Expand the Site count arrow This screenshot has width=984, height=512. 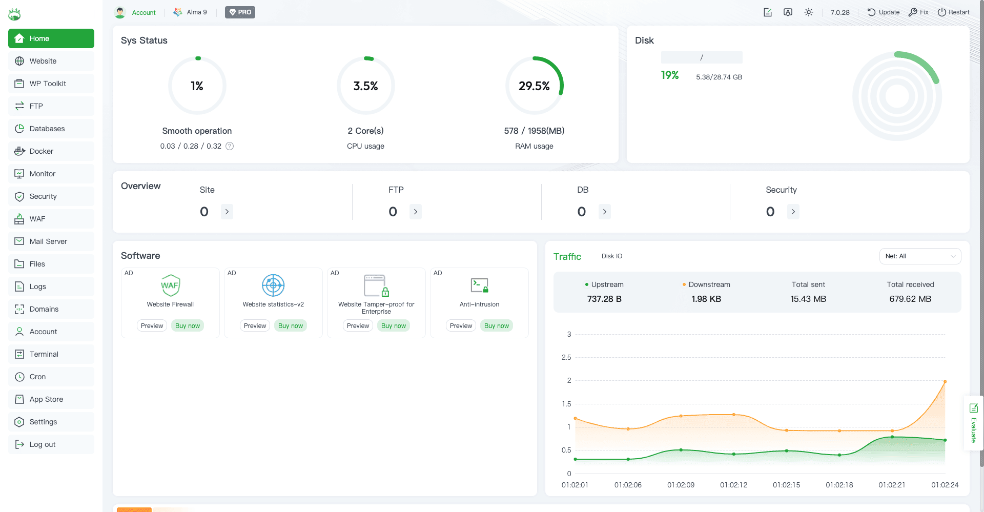[227, 212]
